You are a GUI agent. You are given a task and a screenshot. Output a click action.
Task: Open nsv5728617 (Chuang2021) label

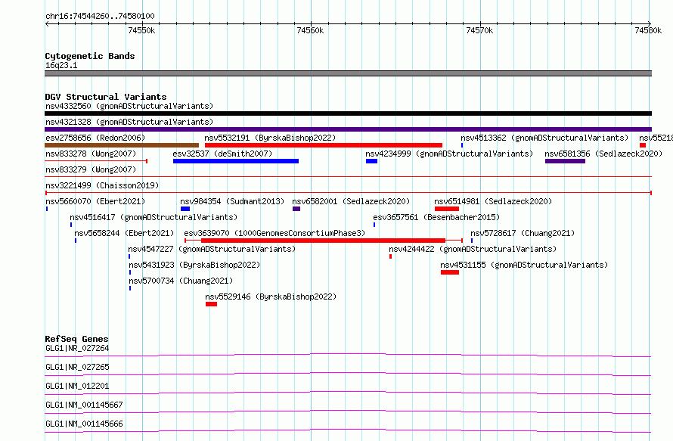523,233
